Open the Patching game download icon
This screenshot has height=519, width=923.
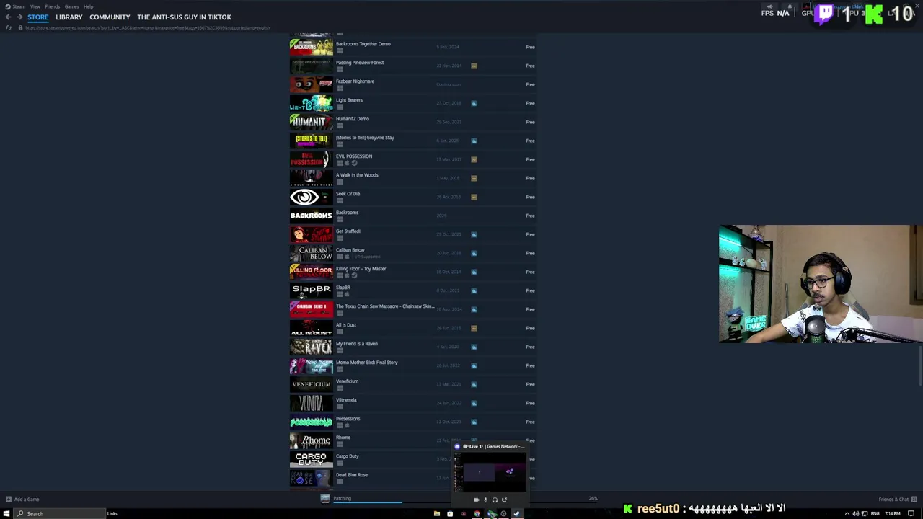325,498
